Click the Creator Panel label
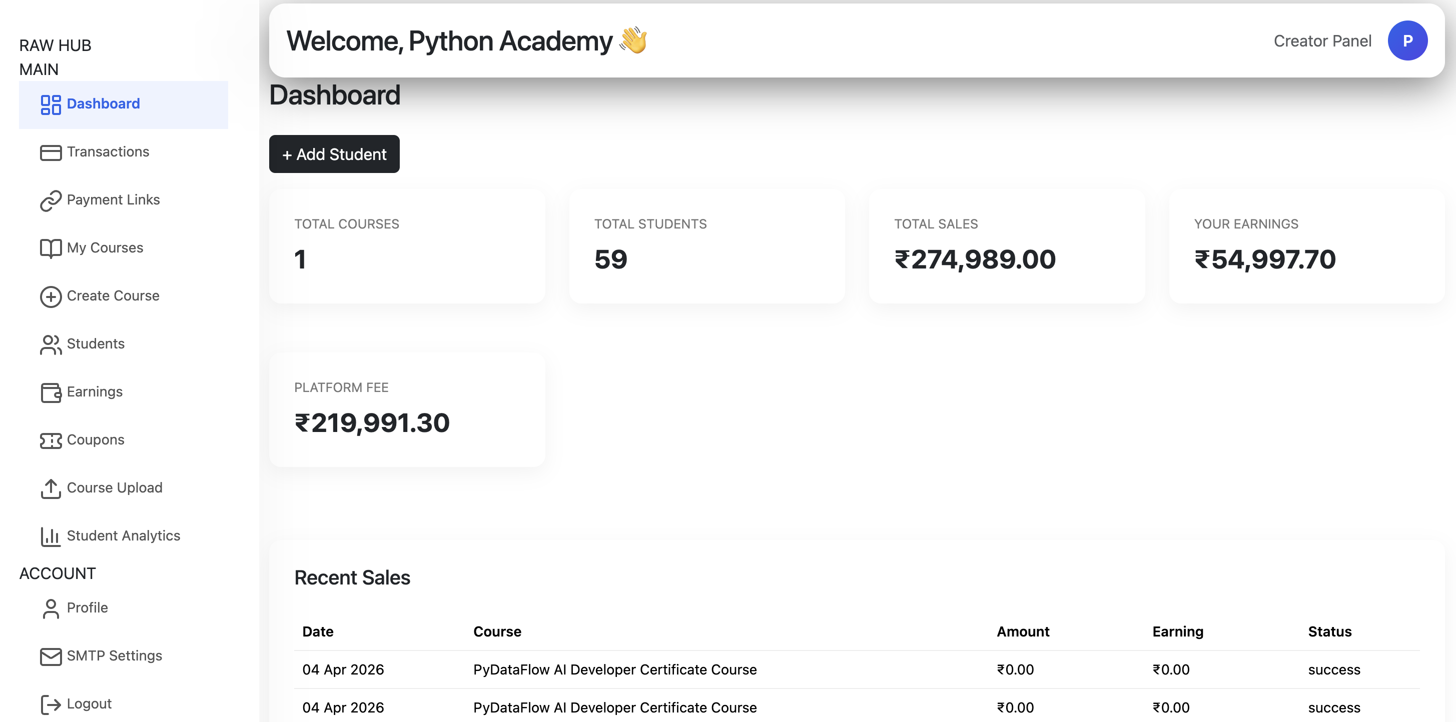Image resolution: width=1456 pixels, height=722 pixels. (x=1322, y=40)
